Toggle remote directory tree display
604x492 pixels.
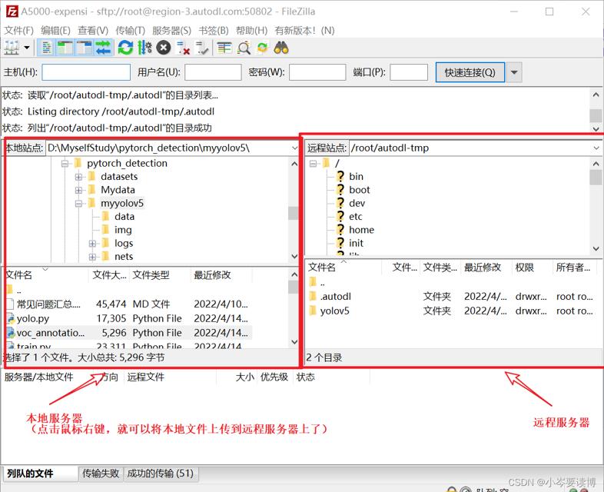pyautogui.click(x=84, y=48)
